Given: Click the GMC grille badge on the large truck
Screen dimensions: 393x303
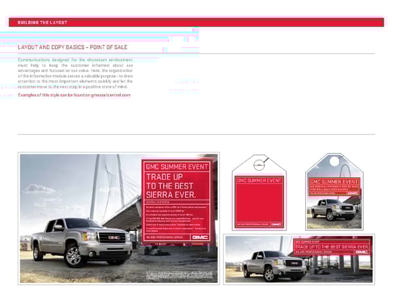Looking at the screenshot, I should point(114,237).
